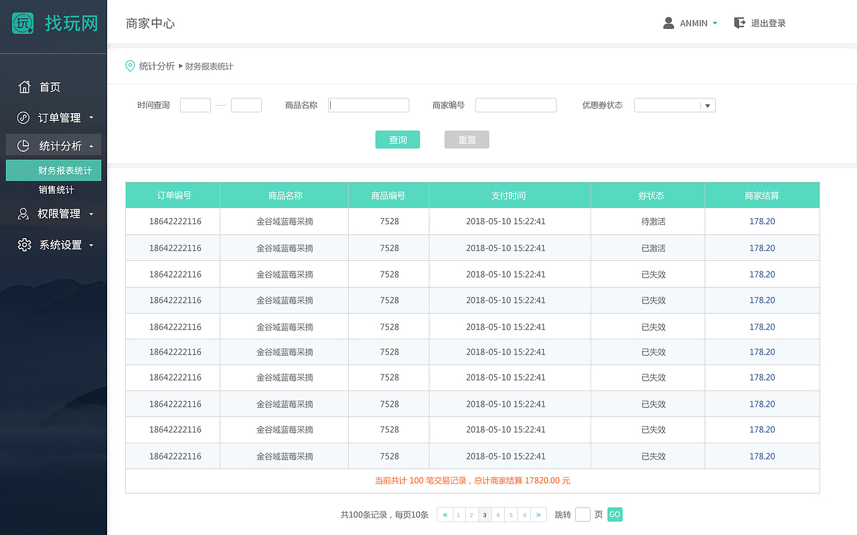Screen dimensions: 857x535
Task: Click the 系统设置 gear icon
Action: (x=25, y=245)
